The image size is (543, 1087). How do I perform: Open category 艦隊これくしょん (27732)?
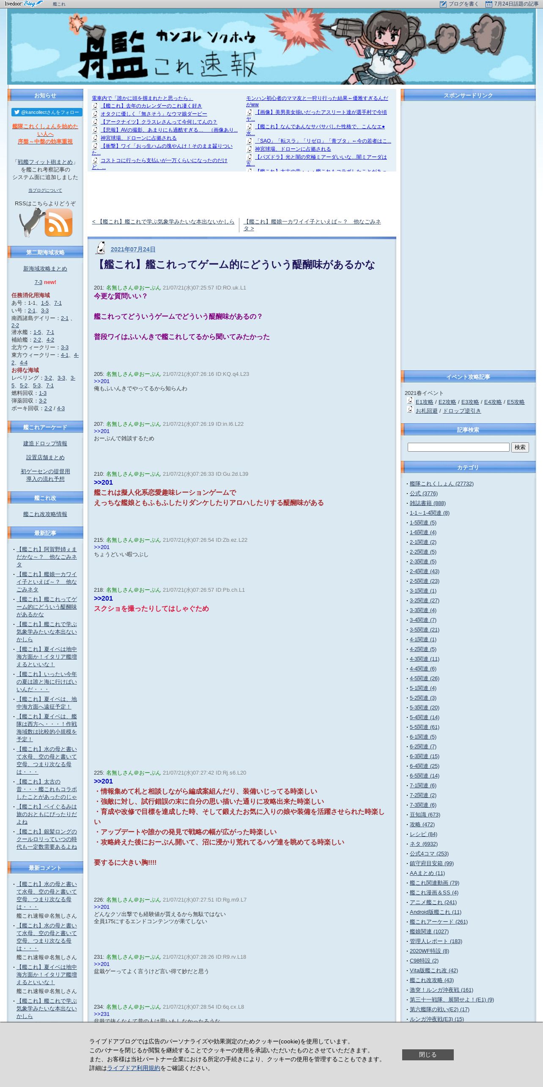[x=442, y=484]
